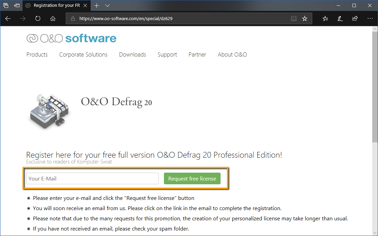Screen dimensions: 378x236
Task: Open the Products menu
Action: [x=37, y=55]
